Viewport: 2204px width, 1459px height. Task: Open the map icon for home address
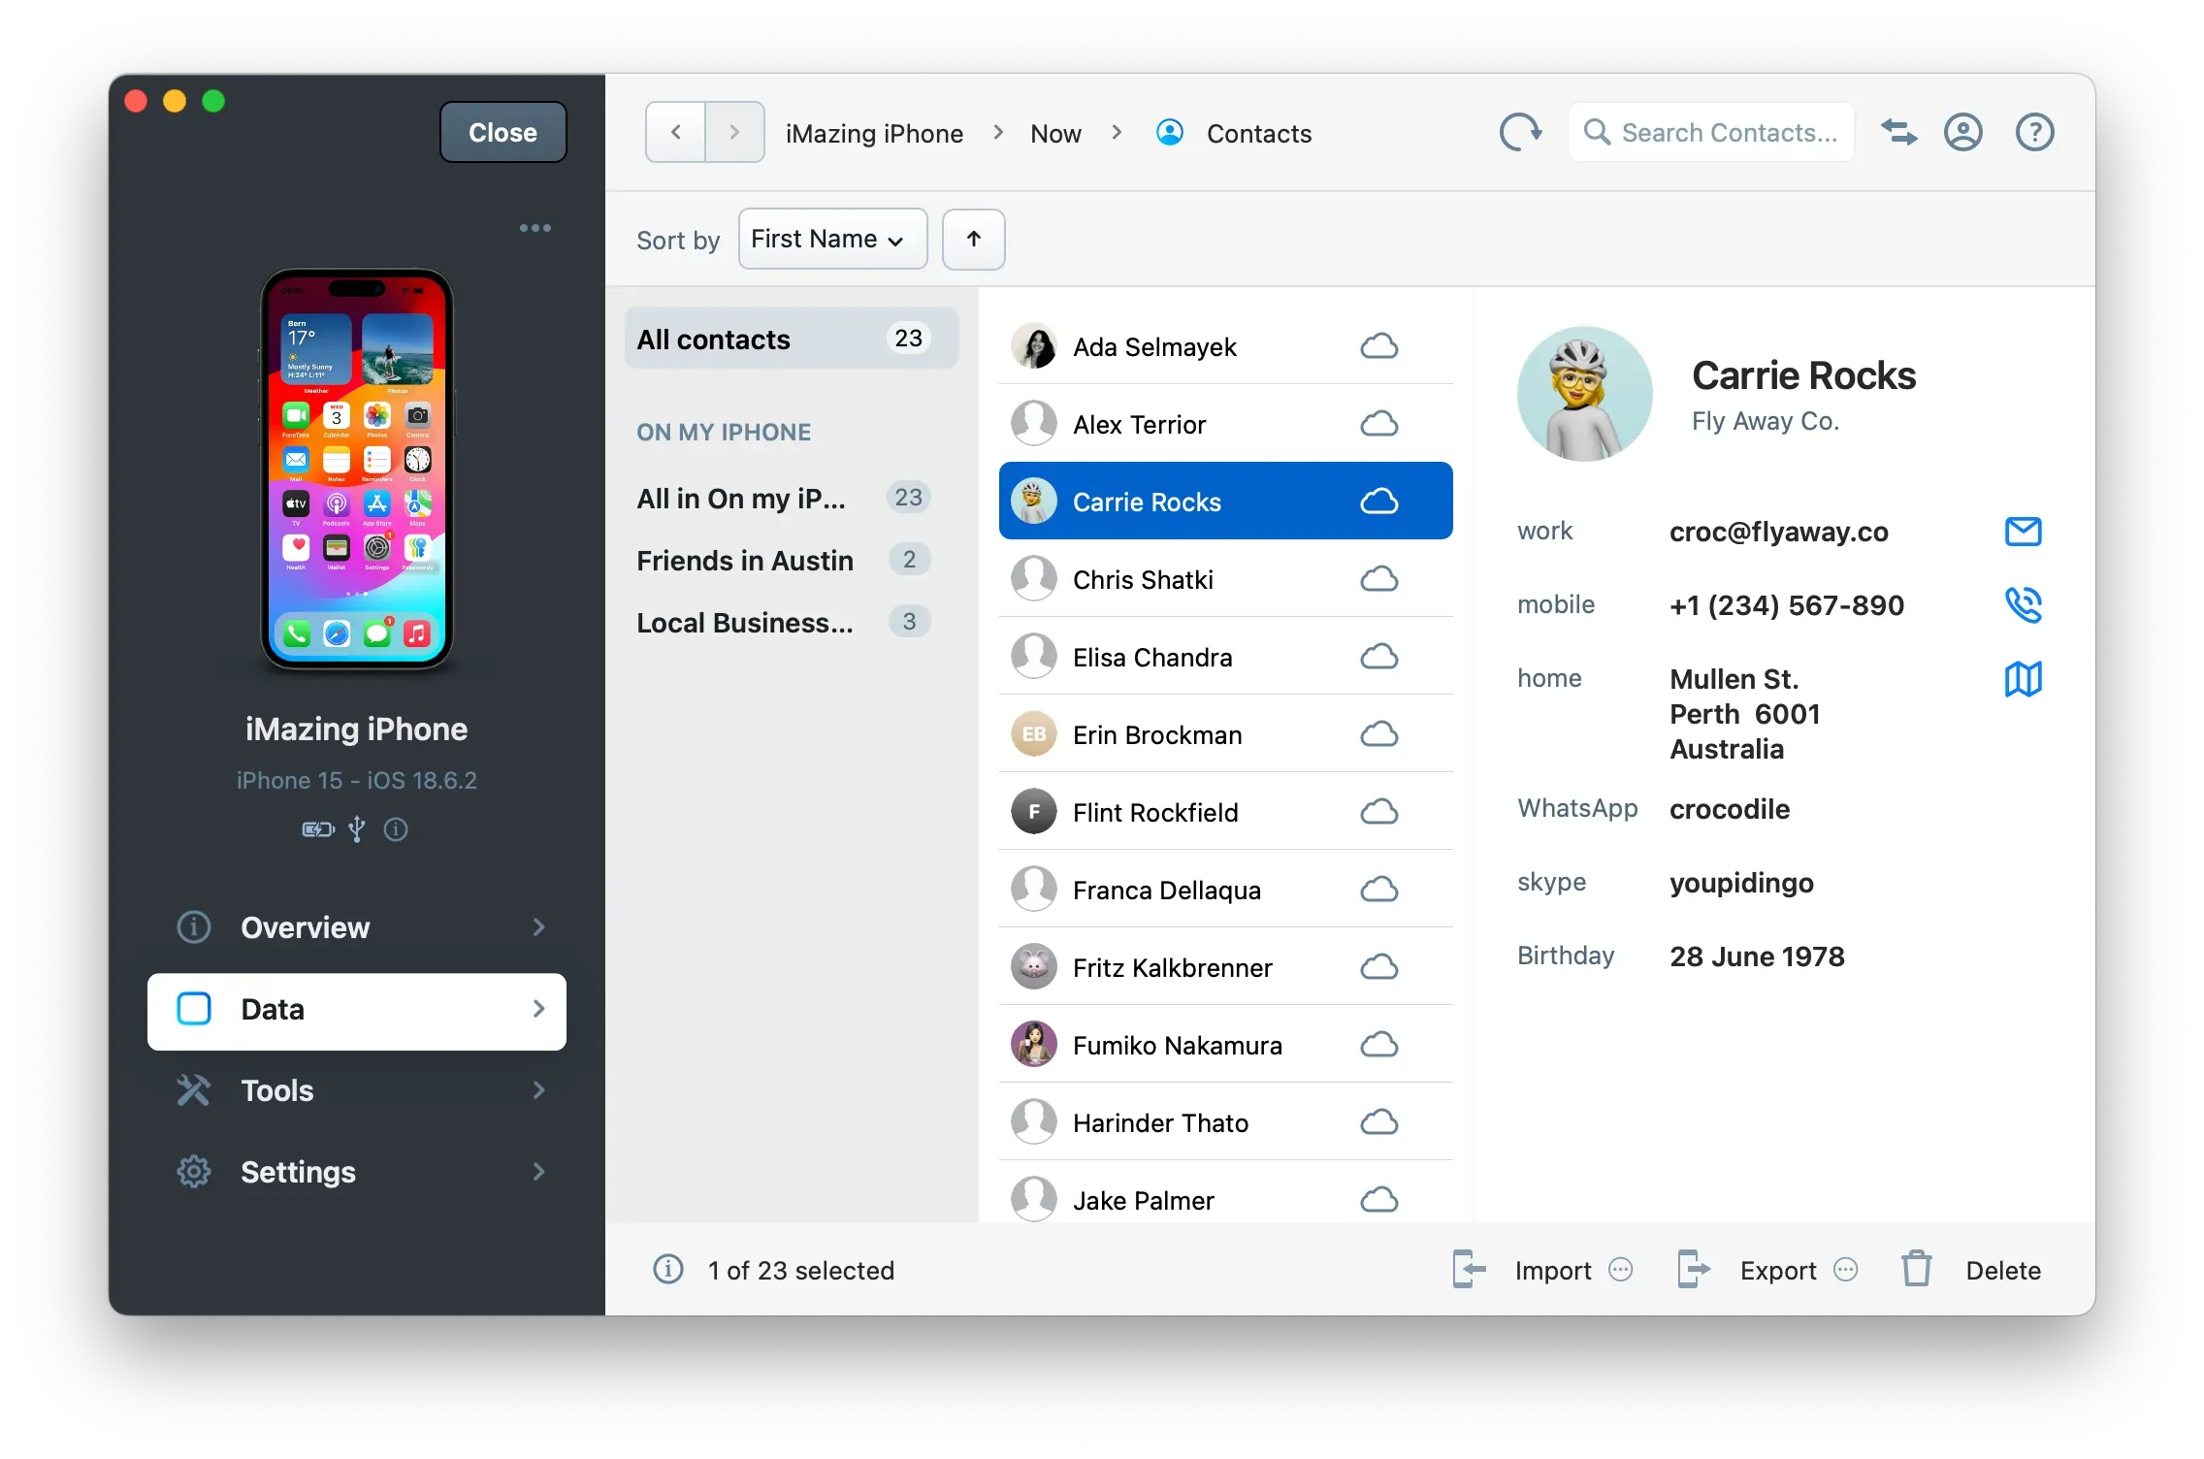[2023, 679]
